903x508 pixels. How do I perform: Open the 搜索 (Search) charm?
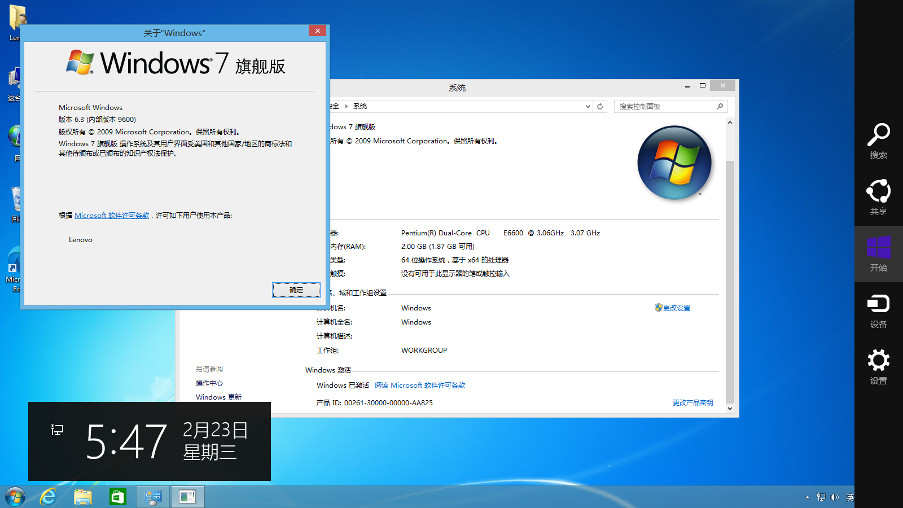coord(878,141)
